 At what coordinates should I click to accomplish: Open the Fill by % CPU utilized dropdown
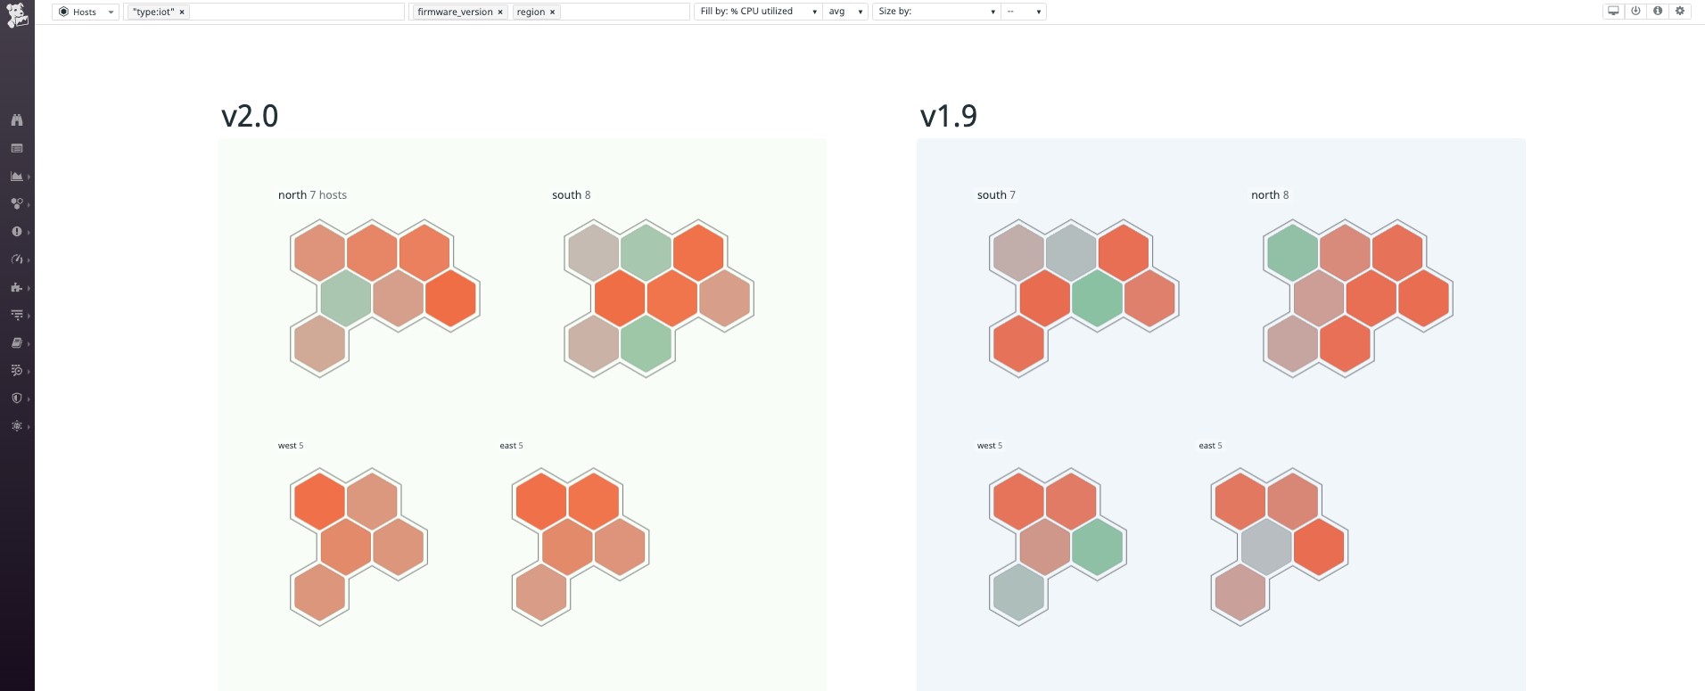coord(758,12)
